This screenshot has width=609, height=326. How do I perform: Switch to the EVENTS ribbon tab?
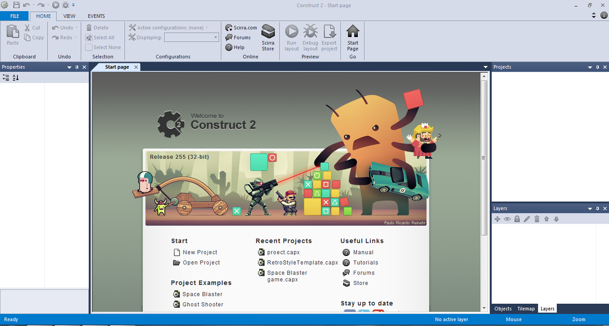tap(96, 16)
